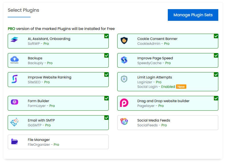228x162 pixels.
Task: Click the 'CookieAdmin - Pro' subtitle
Action: [153, 44]
